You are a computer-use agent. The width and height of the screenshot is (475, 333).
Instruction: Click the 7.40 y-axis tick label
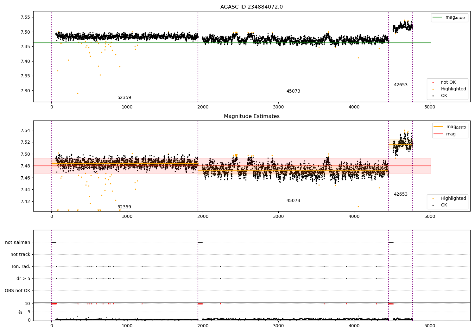coord(25,61)
